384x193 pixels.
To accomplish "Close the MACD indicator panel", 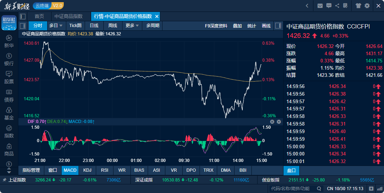I will 272,122.
